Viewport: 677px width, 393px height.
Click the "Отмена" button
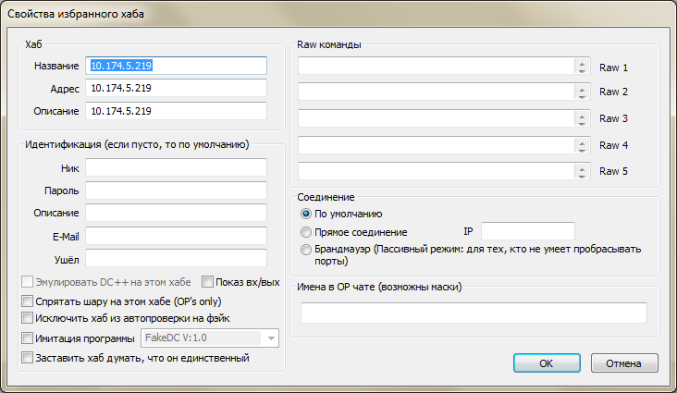pos(628,362)
